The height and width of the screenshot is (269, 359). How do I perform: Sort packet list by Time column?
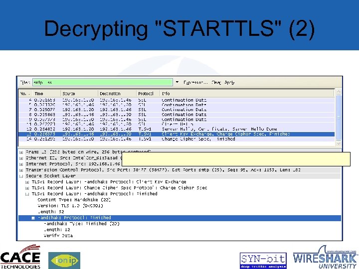[47, 94]
